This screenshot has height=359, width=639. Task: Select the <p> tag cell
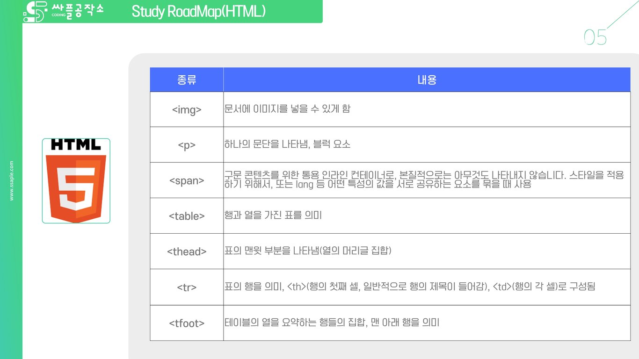coord(186,144)
